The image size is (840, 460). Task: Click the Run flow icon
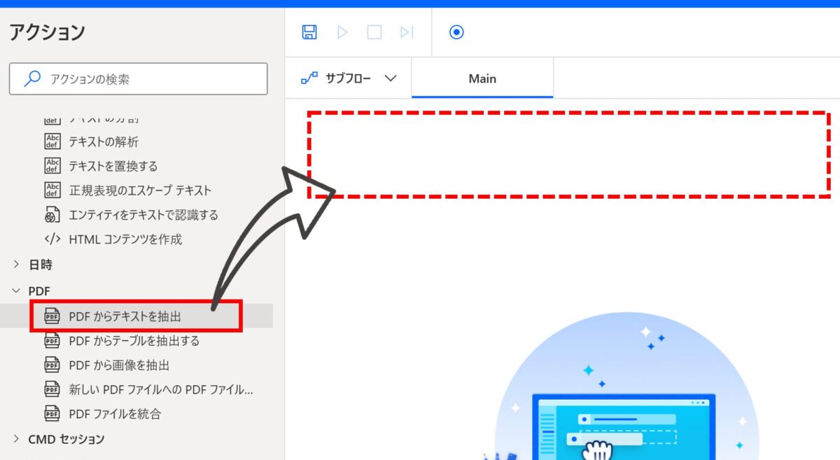pos(342,32)
